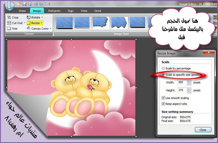218x143 pixels.
Task: Click the Snagit application orb button
Action: click(9, 5)
